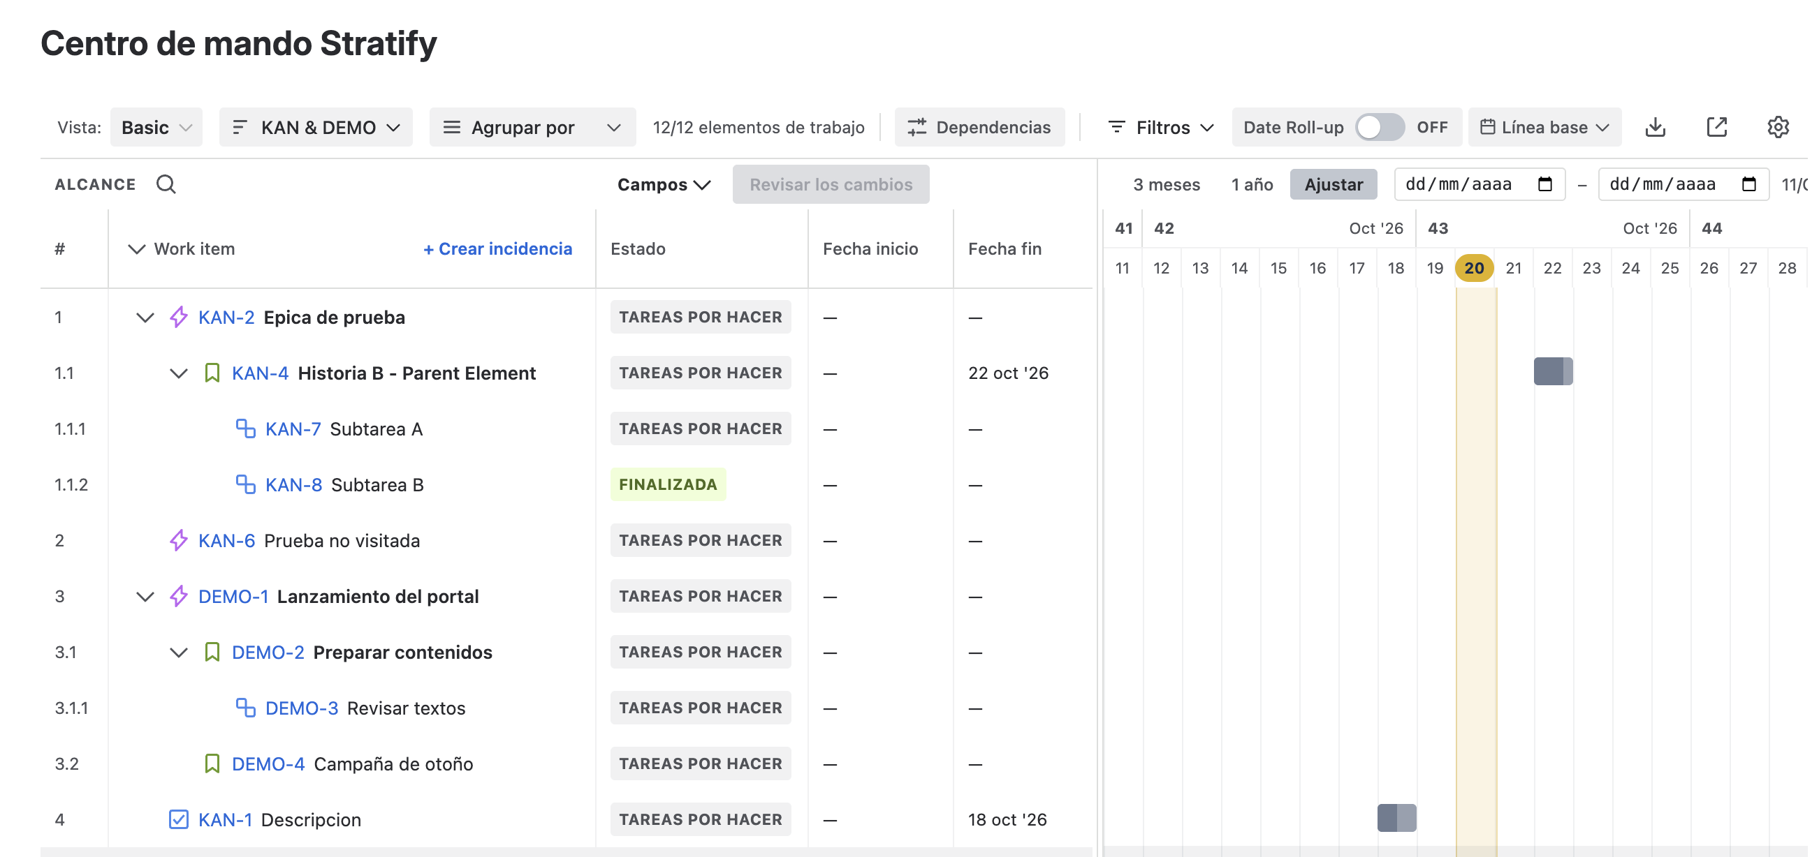The width and height of the screenshot is (1819, 857).
Task: Click the epic icon for KAN-6
Action: click(x=179, y=540)
